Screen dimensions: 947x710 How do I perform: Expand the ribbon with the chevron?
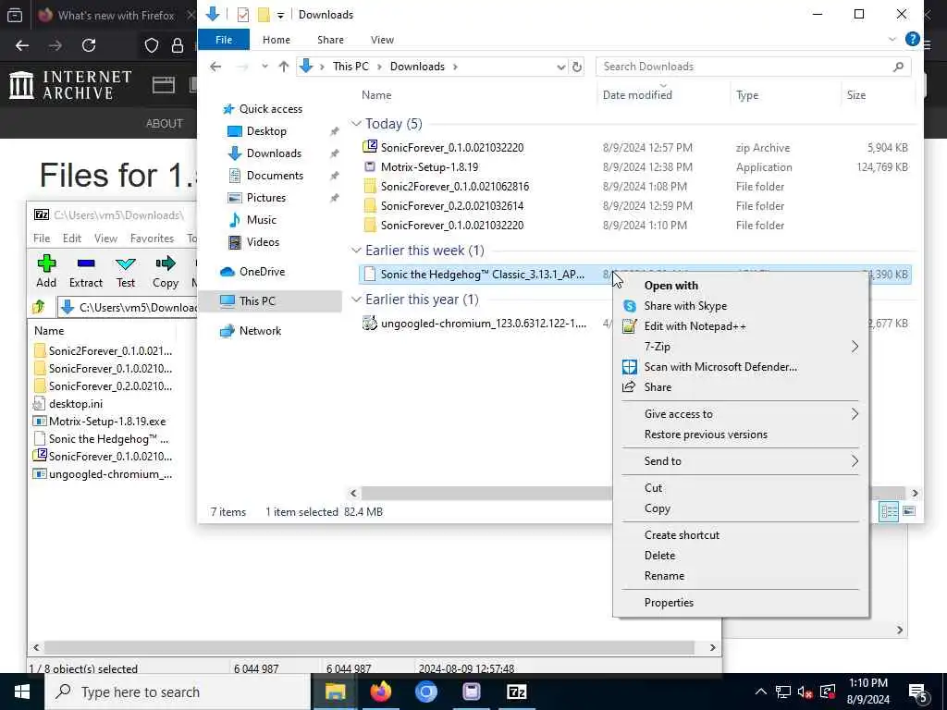[x=892, y=39]
